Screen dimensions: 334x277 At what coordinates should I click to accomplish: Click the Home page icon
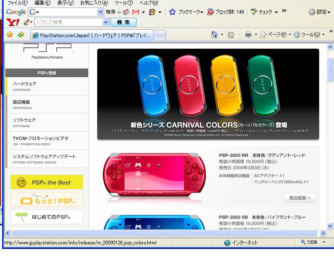tap(214, 34)
